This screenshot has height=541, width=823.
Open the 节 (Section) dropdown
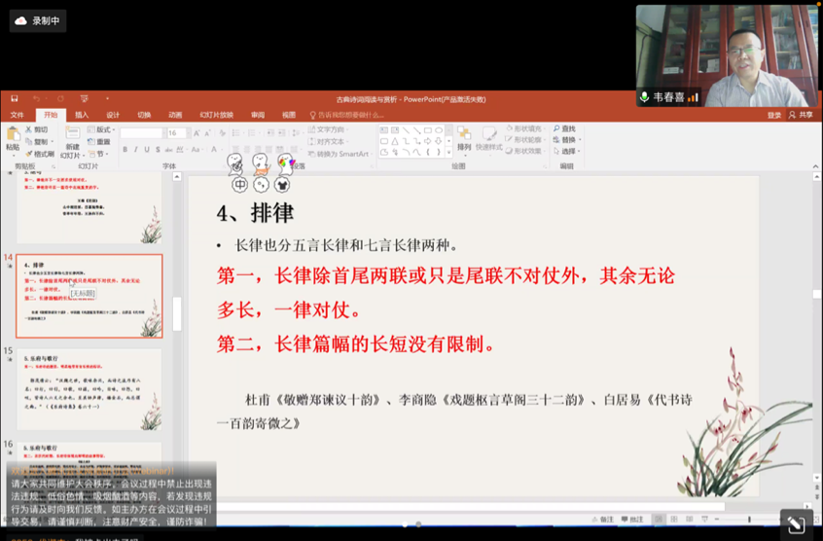coord(98,154)
